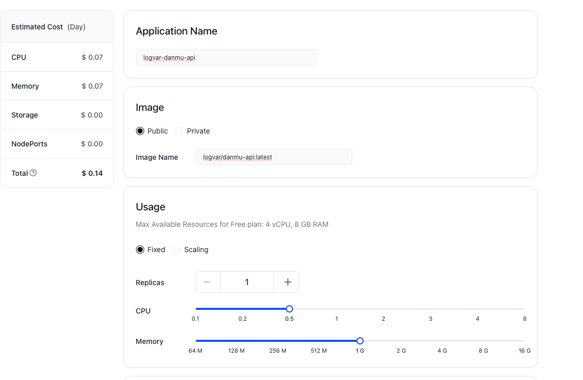The image size is (583, 380).
Task: Select the Public image option
Action: 140,131
